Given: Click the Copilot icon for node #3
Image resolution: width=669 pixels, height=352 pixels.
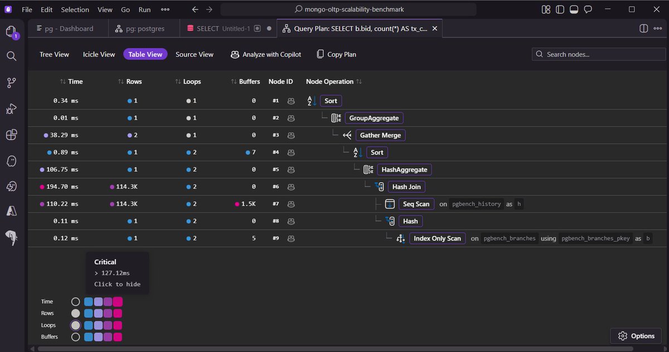Looking at the screenshot, I should click(x=291, y=136).
